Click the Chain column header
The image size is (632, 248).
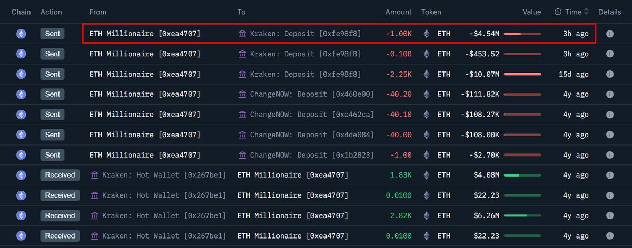click(x=21, y=12)
